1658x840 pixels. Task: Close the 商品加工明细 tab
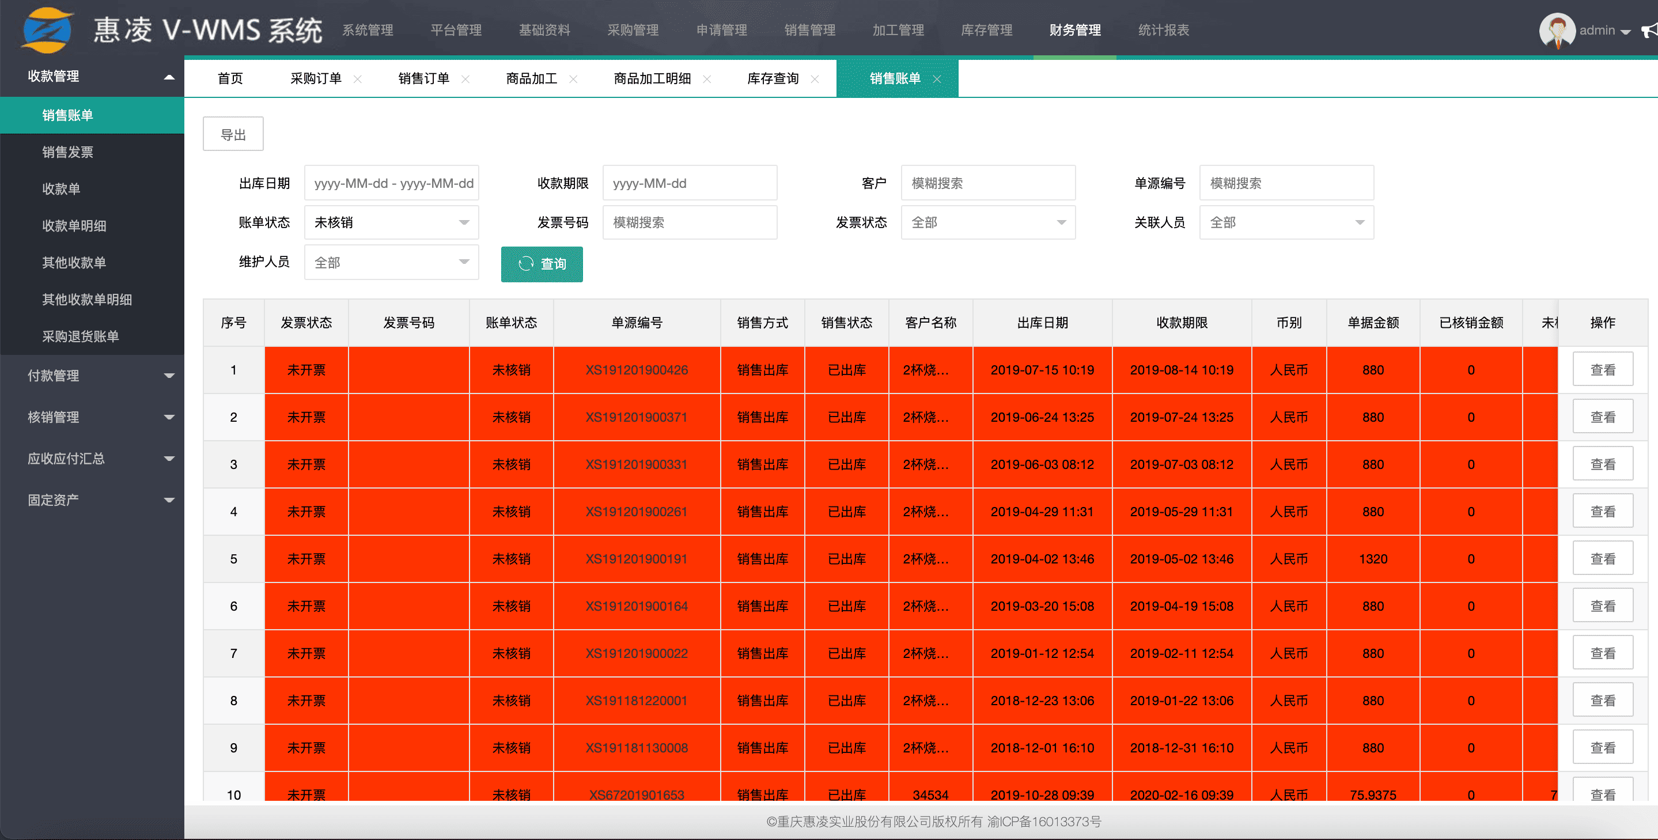(707, 79)
